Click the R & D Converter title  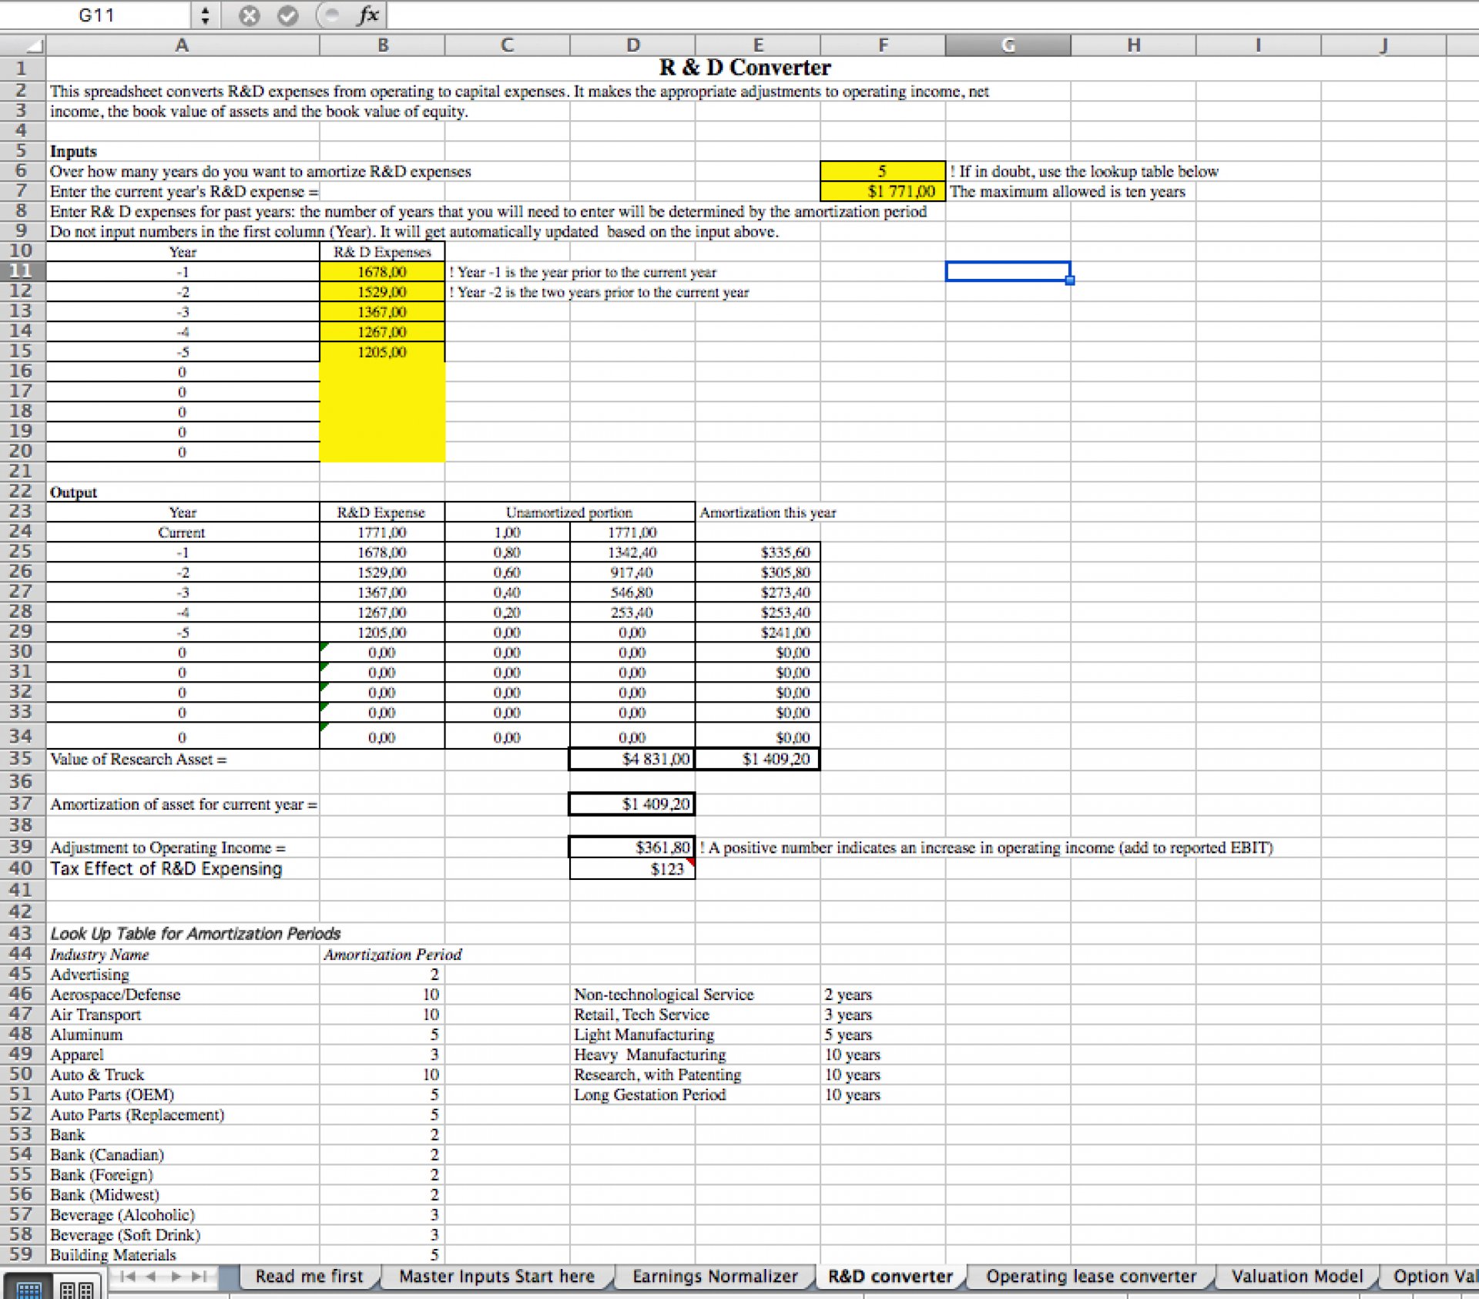[x=745, y=68]
